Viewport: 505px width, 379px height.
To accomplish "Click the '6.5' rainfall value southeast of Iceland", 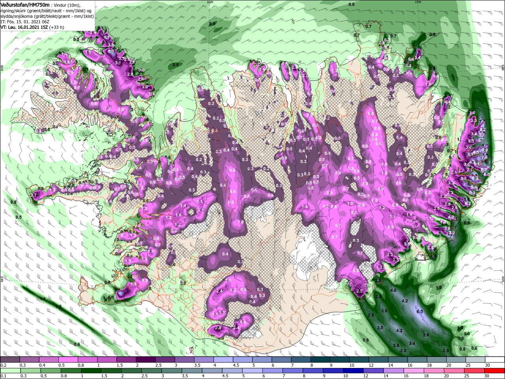I will pyautogui.click(x=420, y=311).
